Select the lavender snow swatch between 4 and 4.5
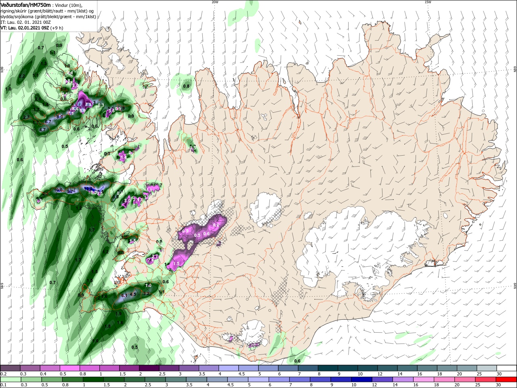517x388 pixels. tap(228, 368)
